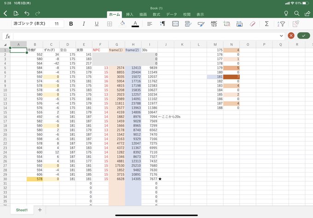The image size is (313, 218).
Task: Select the frame(1) header cell
Action: (117, 50)
